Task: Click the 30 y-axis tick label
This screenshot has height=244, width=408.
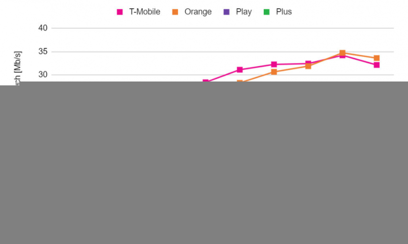Action: [x=43, y=75]
